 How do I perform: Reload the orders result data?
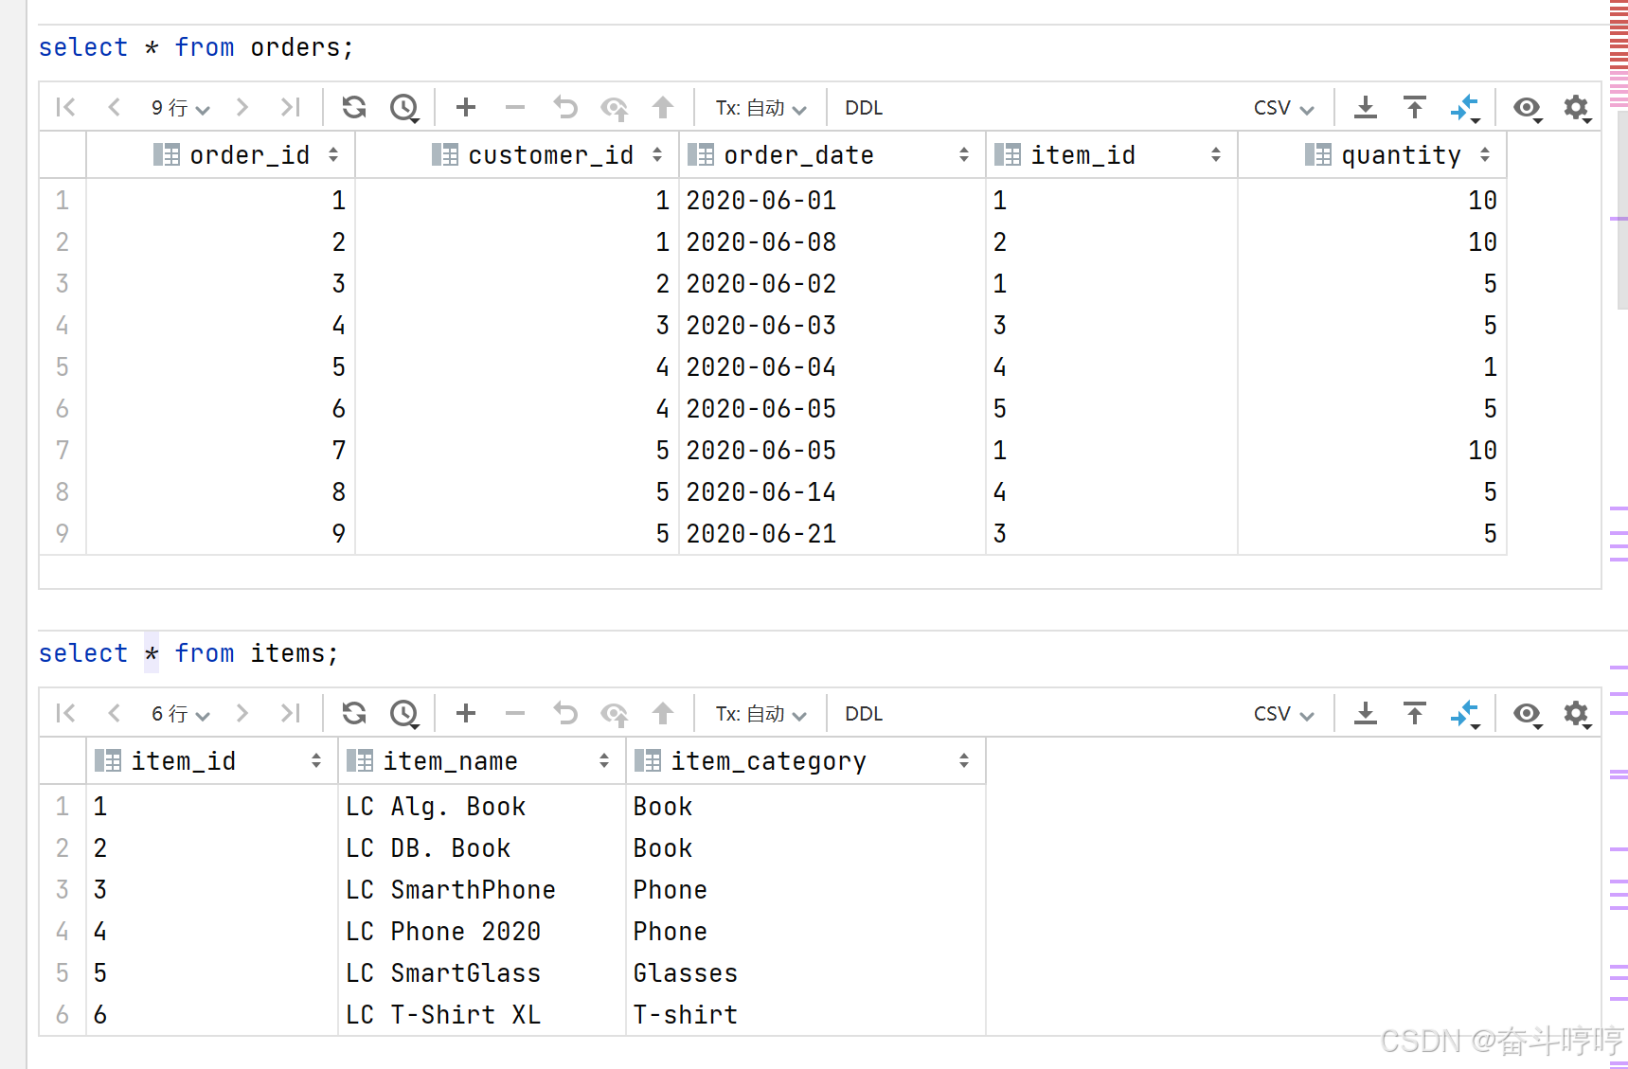tap(354, 107)
